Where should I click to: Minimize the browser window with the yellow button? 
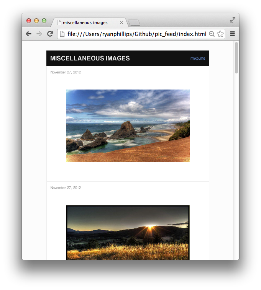click(36, 21)
